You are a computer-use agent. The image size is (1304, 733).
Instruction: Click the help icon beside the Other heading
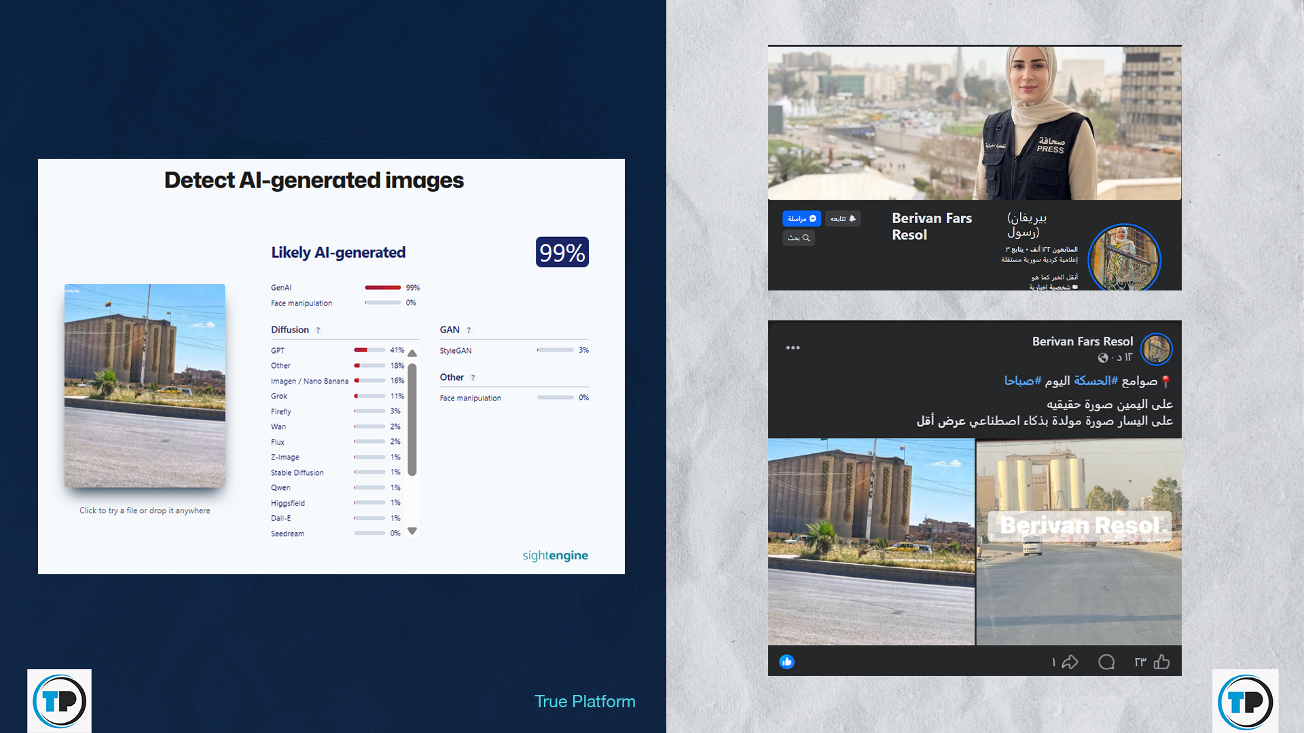click(473, 378)
